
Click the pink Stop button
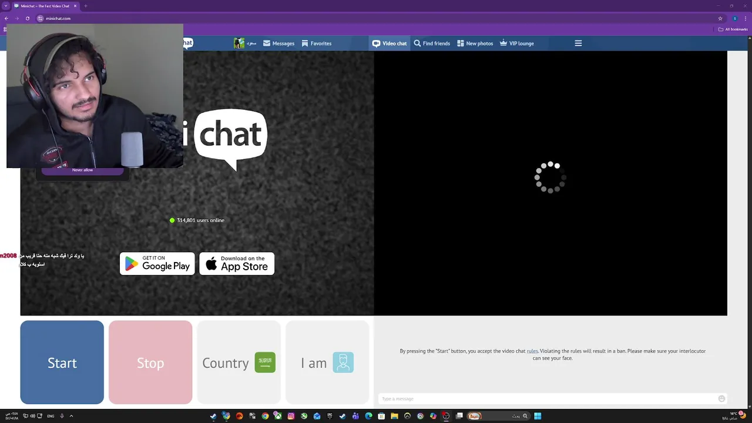point(150,362)
